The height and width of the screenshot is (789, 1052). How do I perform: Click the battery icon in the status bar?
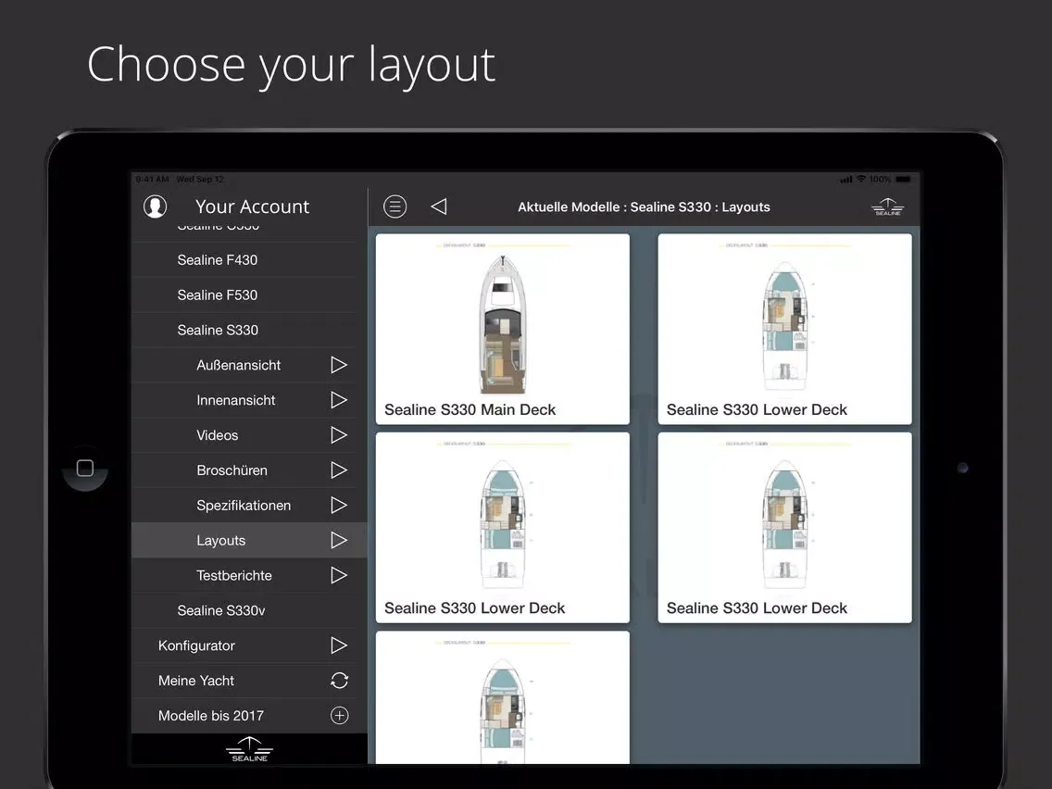(x=904, y=179)
